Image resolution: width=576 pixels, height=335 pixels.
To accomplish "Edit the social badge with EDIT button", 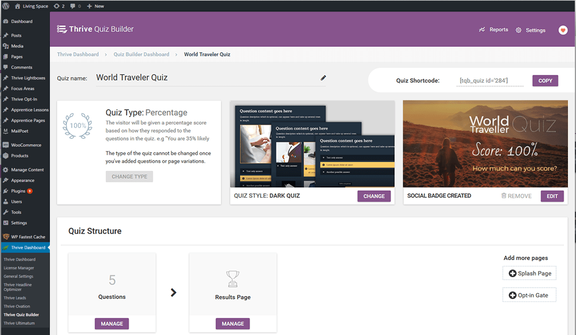I will pos(552,196).
